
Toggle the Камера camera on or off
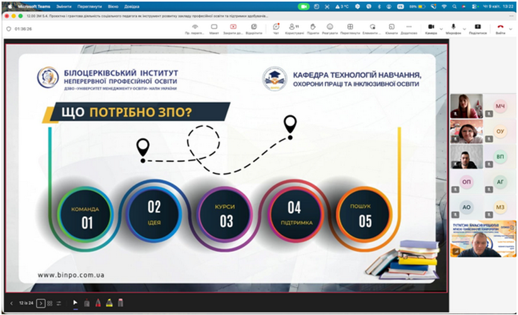[431, 28]
